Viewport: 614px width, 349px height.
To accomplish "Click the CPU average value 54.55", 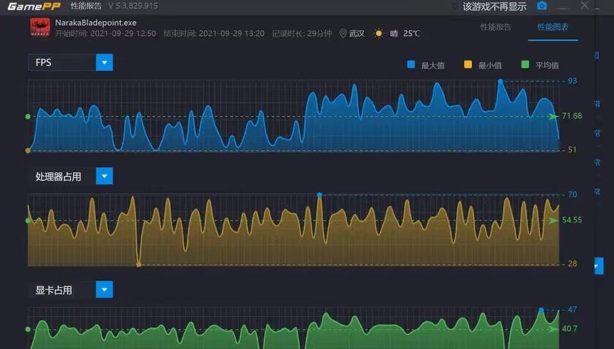I will pyautogui.click(x=572, y=220).
